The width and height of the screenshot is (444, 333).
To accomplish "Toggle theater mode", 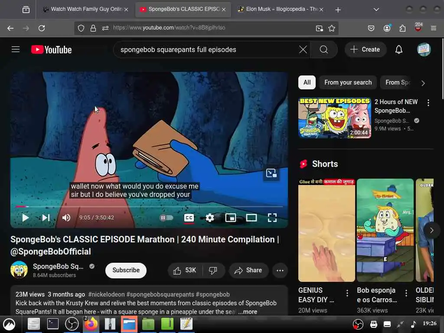I will tap(251, 218).
